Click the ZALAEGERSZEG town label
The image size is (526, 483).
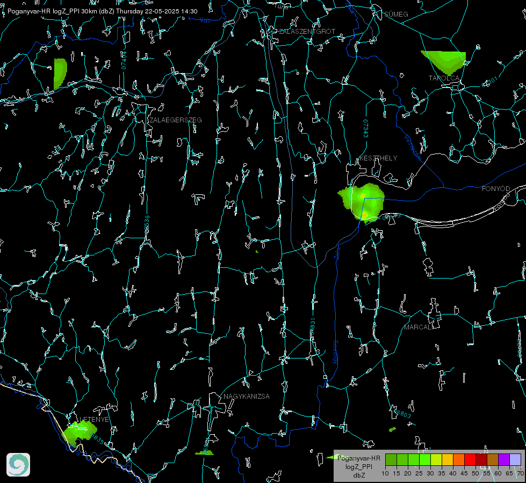(176, 120)
